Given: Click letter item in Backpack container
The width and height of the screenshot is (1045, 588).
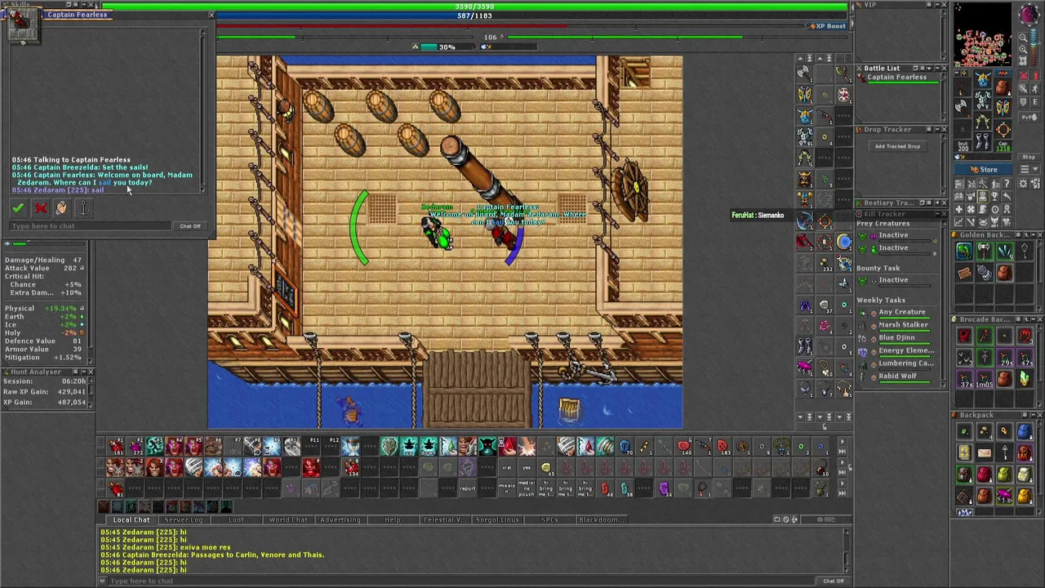Looking at the screenshot, I should pos(984,453).
